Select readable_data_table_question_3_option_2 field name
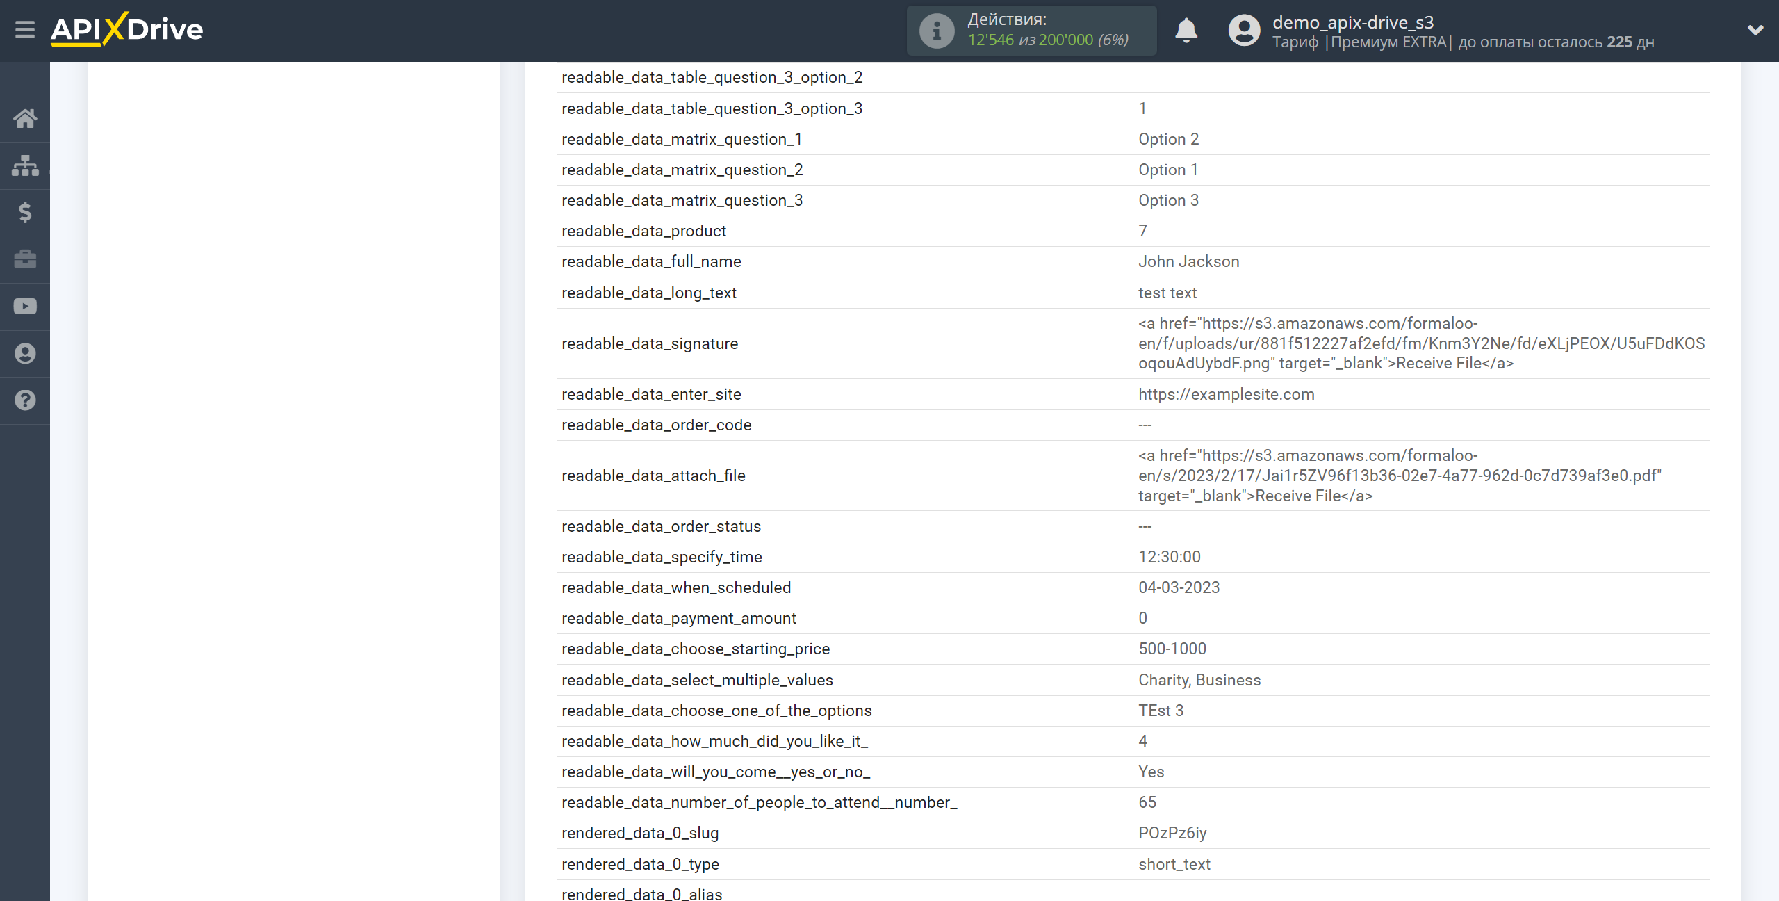Viewport: 1779px width, 901px height. [x=712, y=77]
